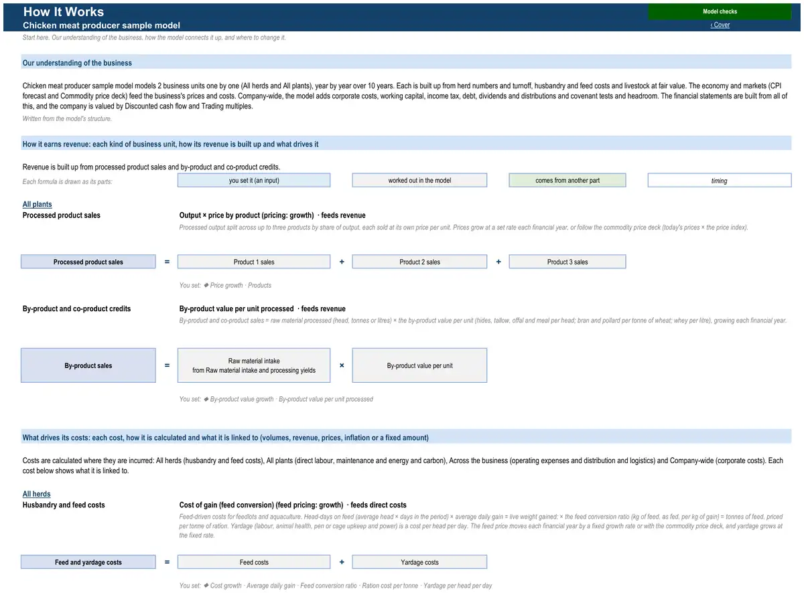804x593 pixels.
Task: Select the 'comes from another part' legend box
Action: click(x=567, y=180)
